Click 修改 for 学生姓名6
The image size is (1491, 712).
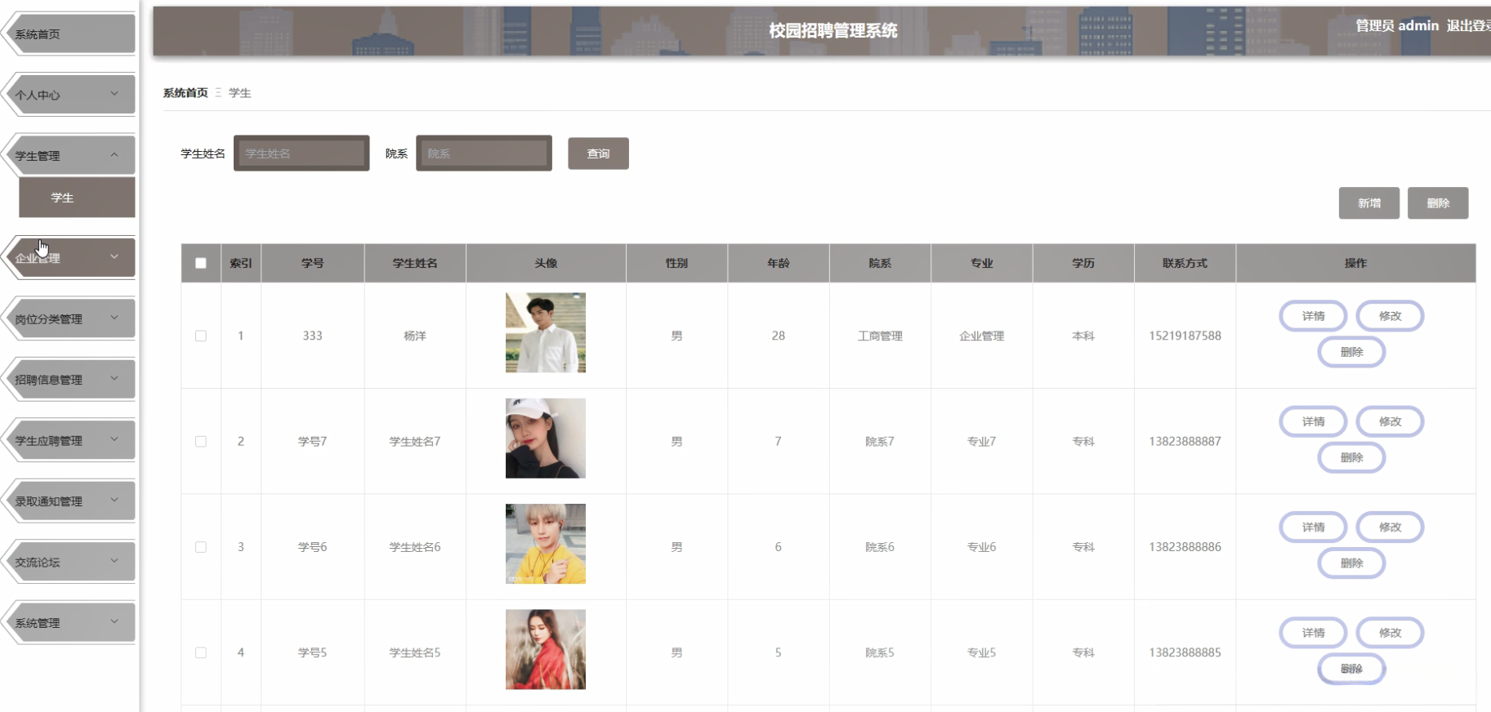tap(1390, 527)
